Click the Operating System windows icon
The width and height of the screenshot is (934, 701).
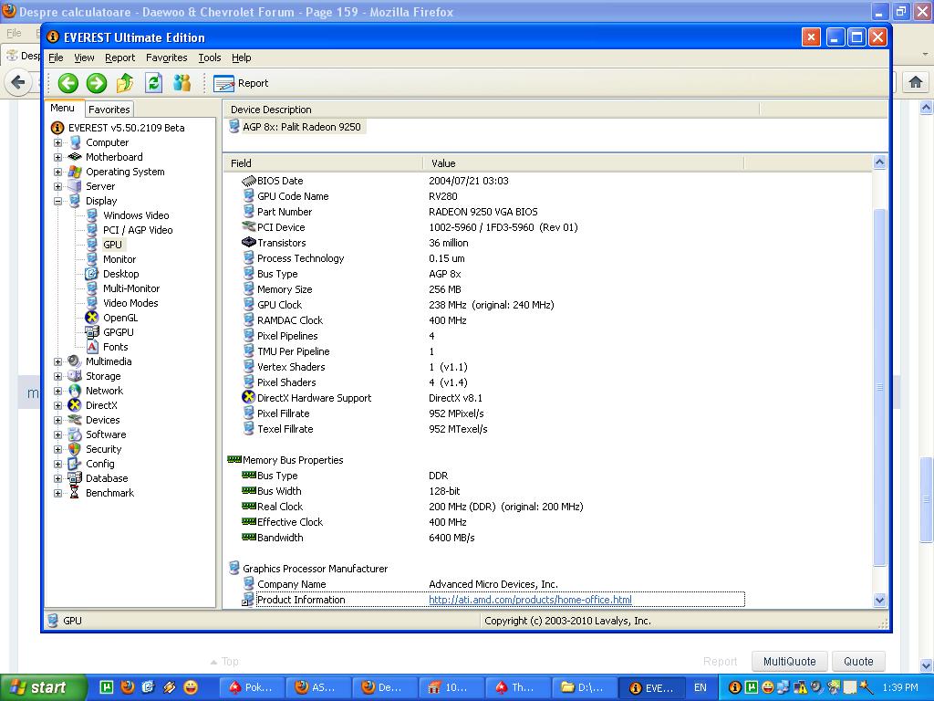[75, 172]
